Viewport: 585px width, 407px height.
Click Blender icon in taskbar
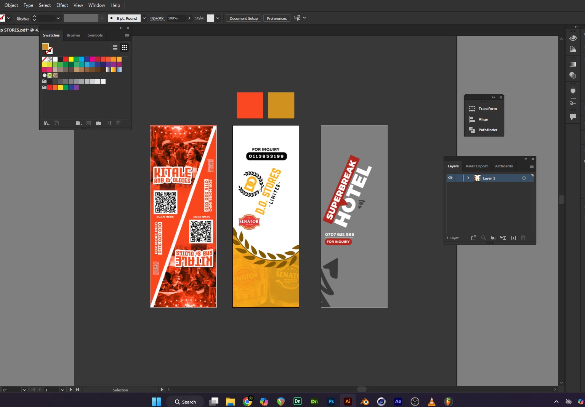coord(365,401)
